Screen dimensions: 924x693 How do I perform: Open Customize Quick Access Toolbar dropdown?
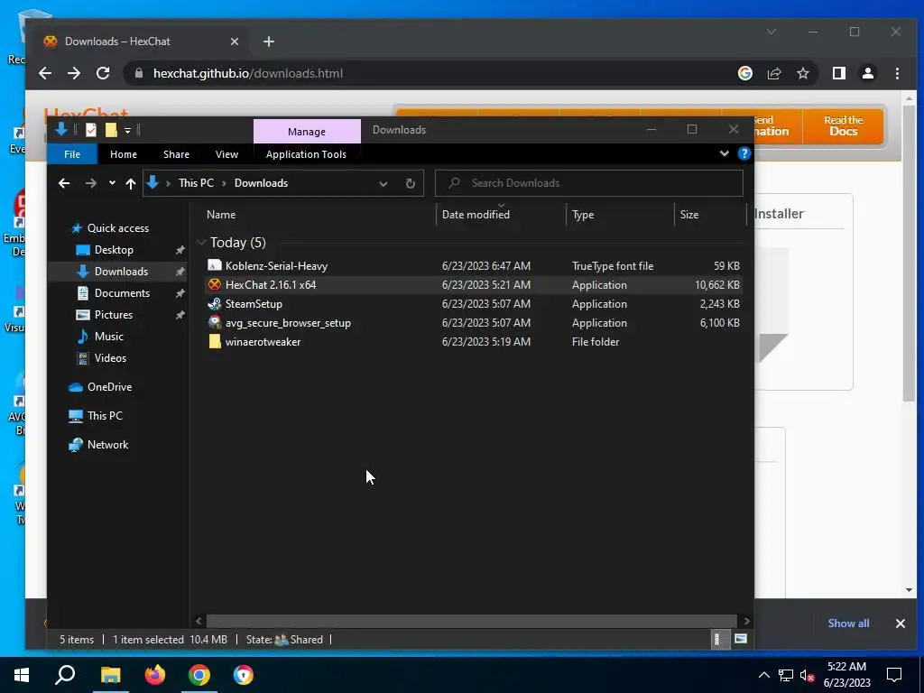[127, 130]
